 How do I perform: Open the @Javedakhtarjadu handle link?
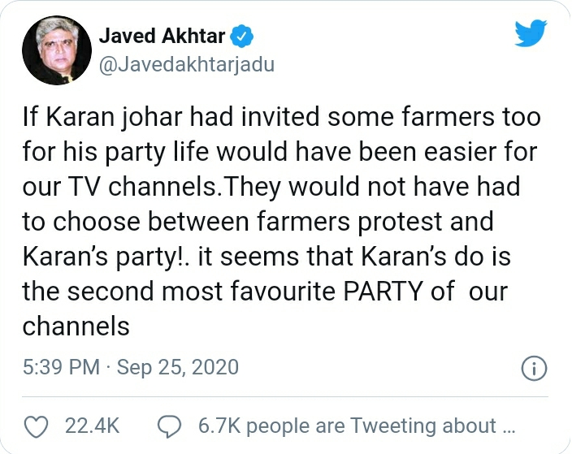click(x=187, y=65)
